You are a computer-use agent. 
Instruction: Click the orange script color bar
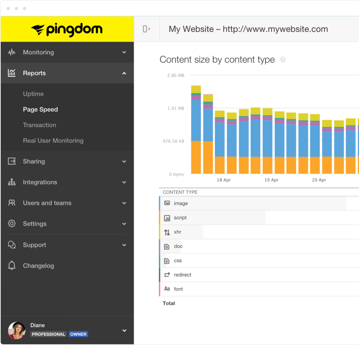pyautogui.click(x=159, y=218)
